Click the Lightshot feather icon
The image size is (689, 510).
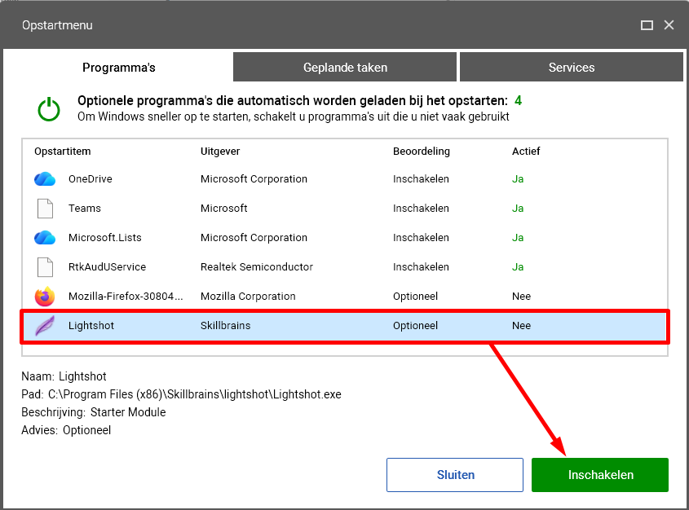click(45, 326)
